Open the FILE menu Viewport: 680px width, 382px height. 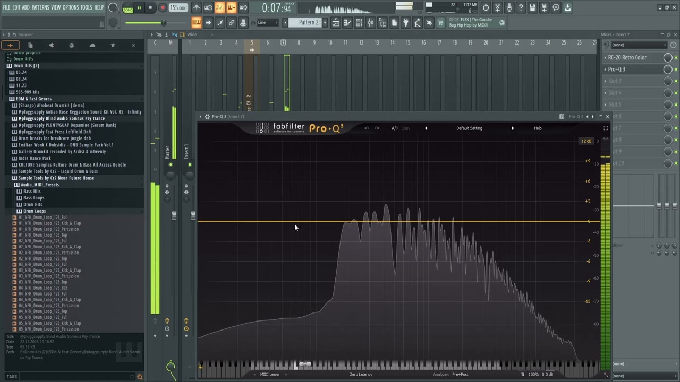pos(6,7)
